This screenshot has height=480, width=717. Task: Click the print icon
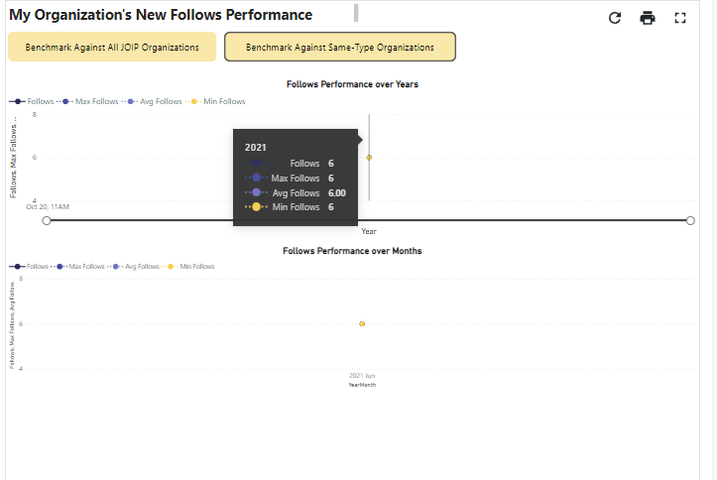point(648,18)
